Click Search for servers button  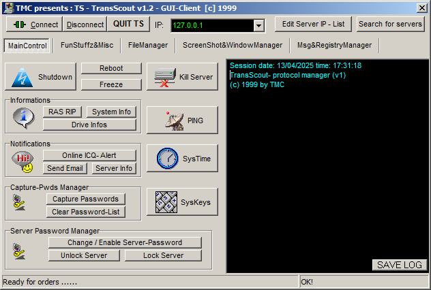coord(390,24)
